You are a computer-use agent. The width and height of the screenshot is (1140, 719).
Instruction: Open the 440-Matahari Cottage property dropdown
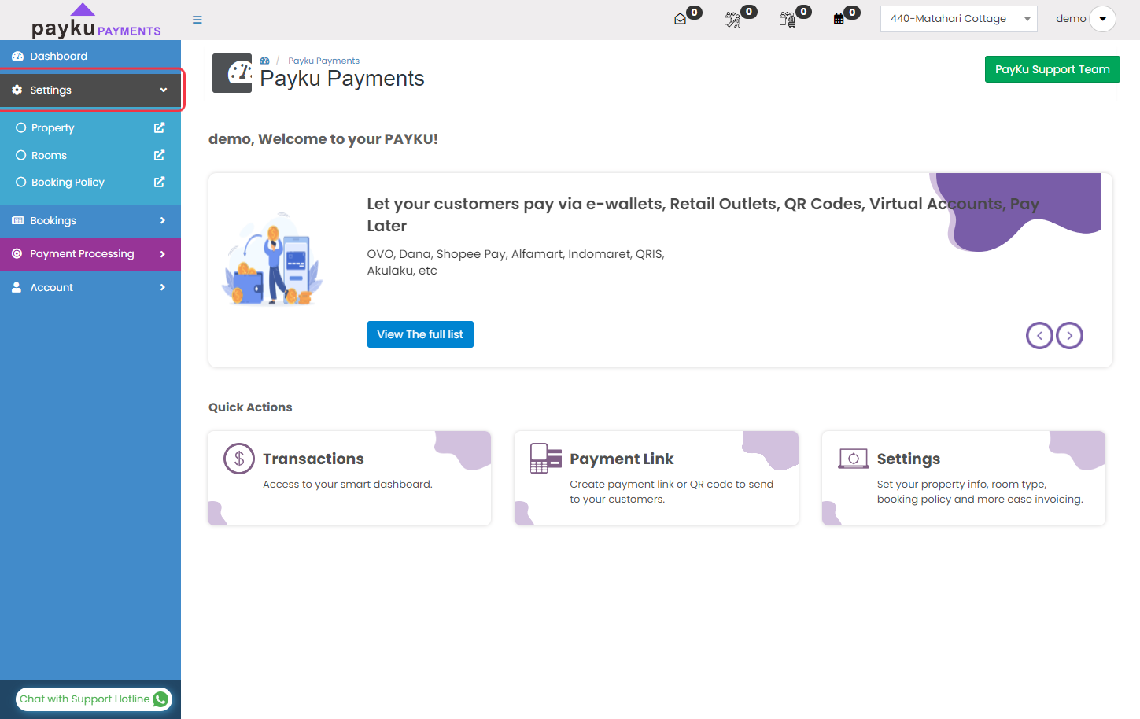point(958,19)
